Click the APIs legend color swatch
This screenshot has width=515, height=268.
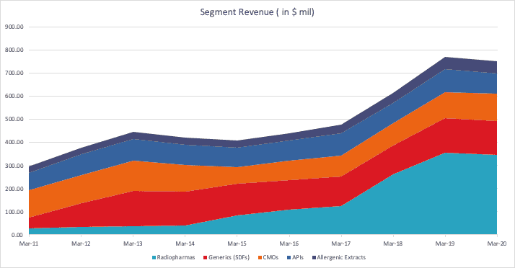(289, 257)
